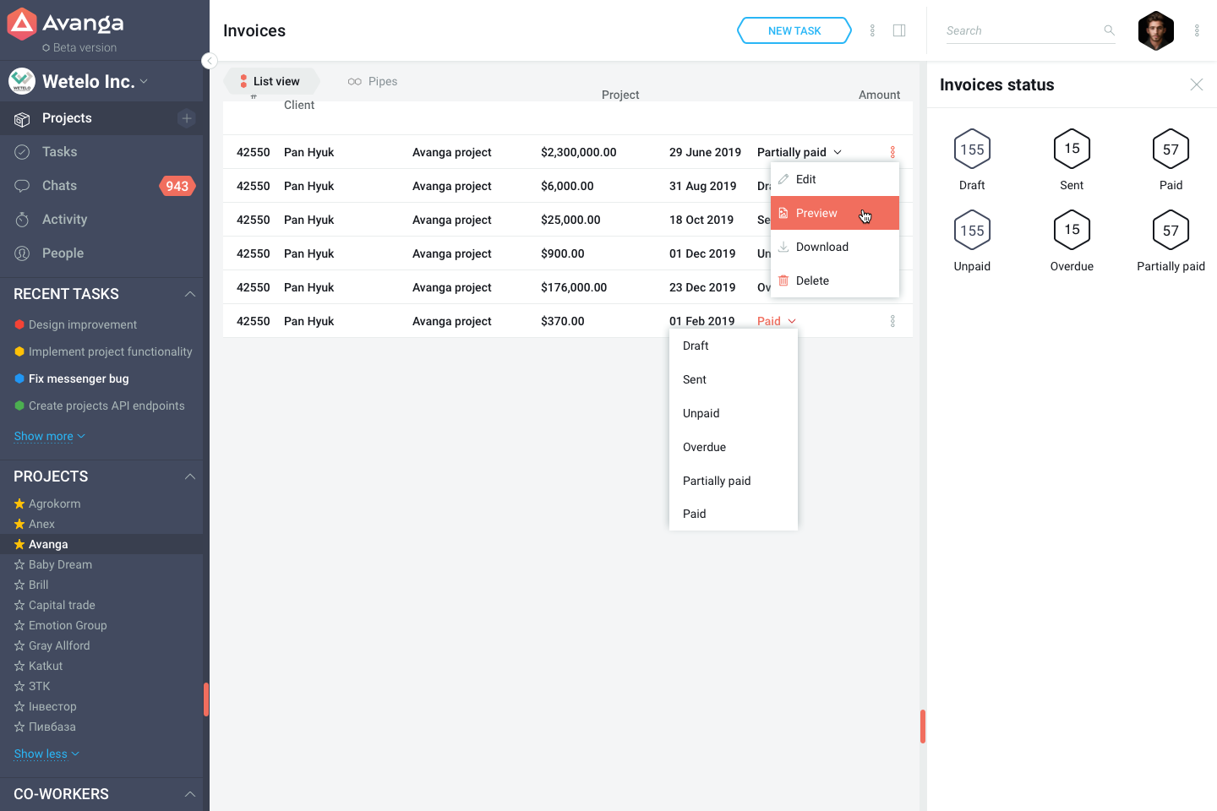Open the Fix messenger bug task

[79, 378]
